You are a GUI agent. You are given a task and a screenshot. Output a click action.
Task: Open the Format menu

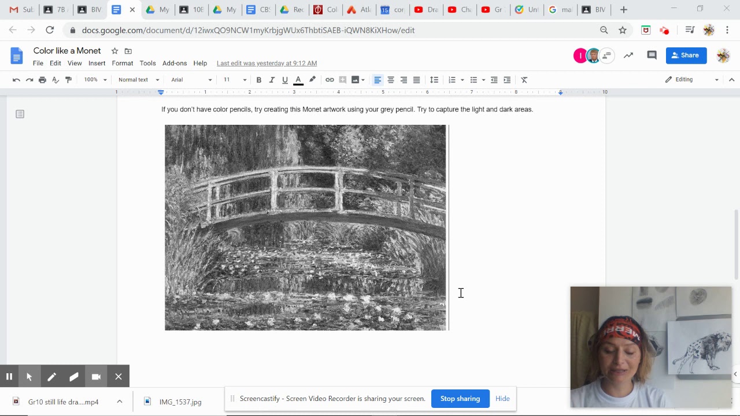[x=123, y=63]
